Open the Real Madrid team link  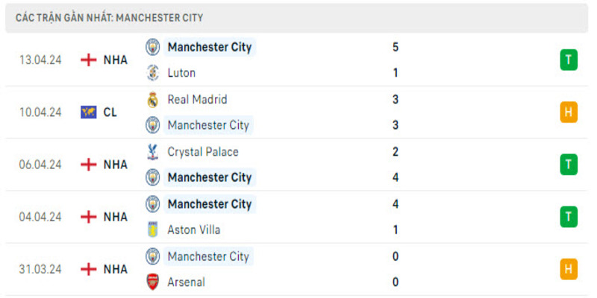click(x=197, y=99)
